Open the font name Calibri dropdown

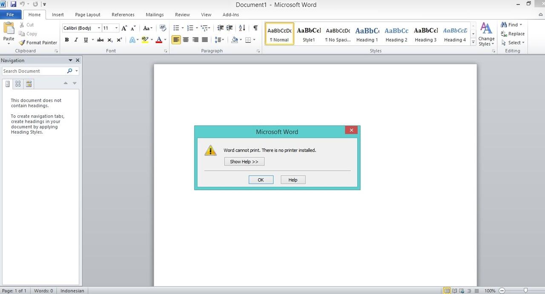(x=99, y=28)
